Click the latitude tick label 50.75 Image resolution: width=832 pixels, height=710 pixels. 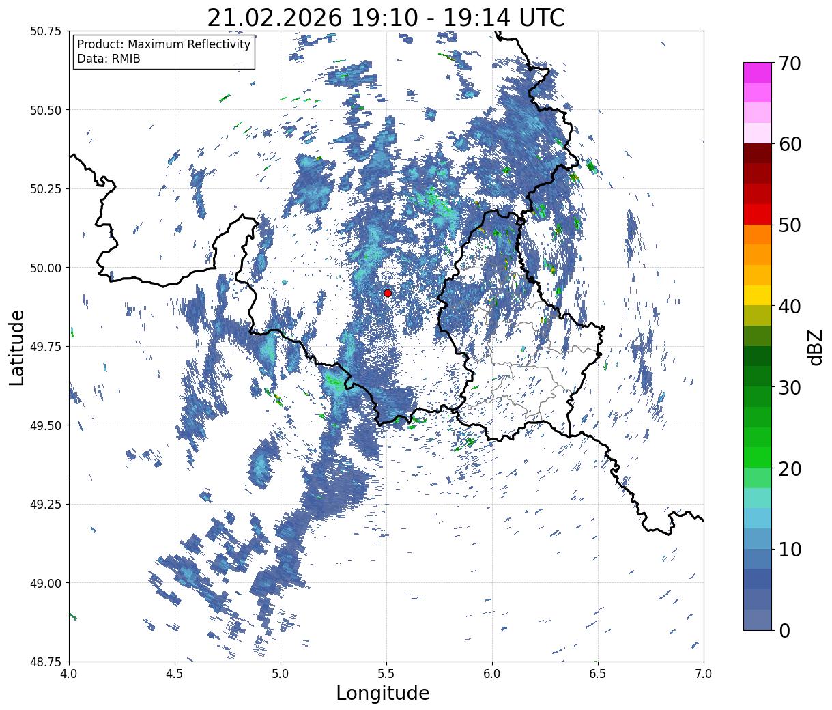tap(45, 31)
